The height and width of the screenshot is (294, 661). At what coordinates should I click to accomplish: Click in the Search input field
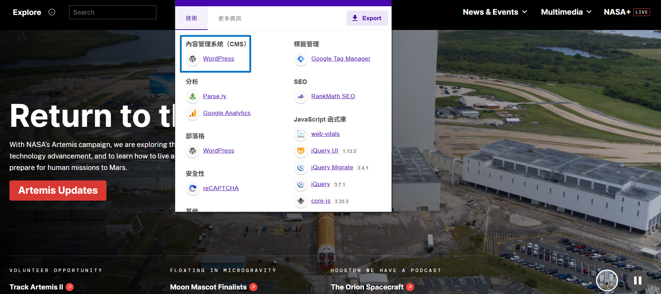113,12
